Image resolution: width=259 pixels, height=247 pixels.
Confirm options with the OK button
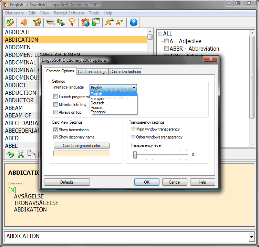147,182
